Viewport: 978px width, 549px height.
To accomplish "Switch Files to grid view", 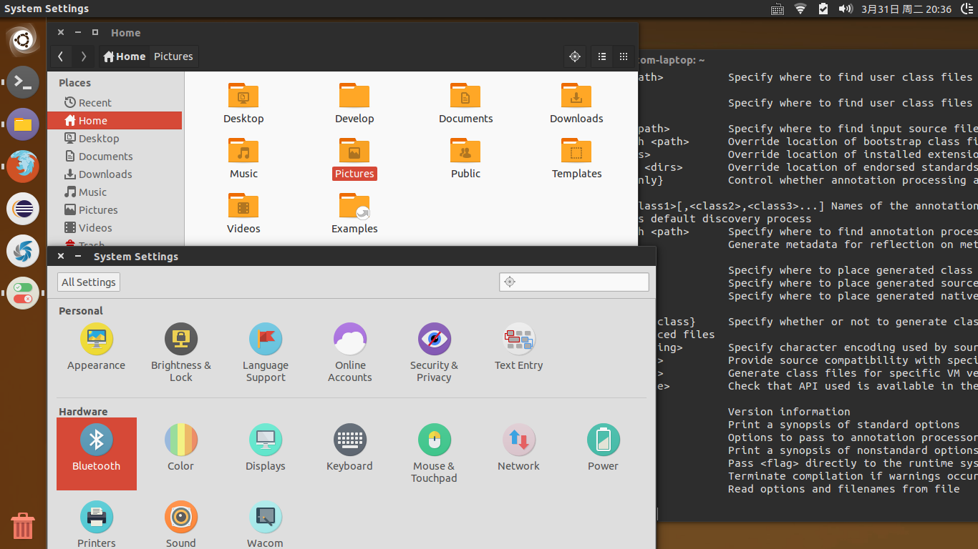I will coord(624,56).
